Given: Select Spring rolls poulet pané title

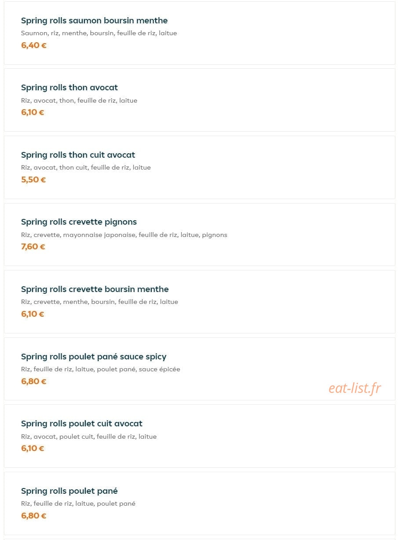Looking at the screenshot, I should point(69,491).
